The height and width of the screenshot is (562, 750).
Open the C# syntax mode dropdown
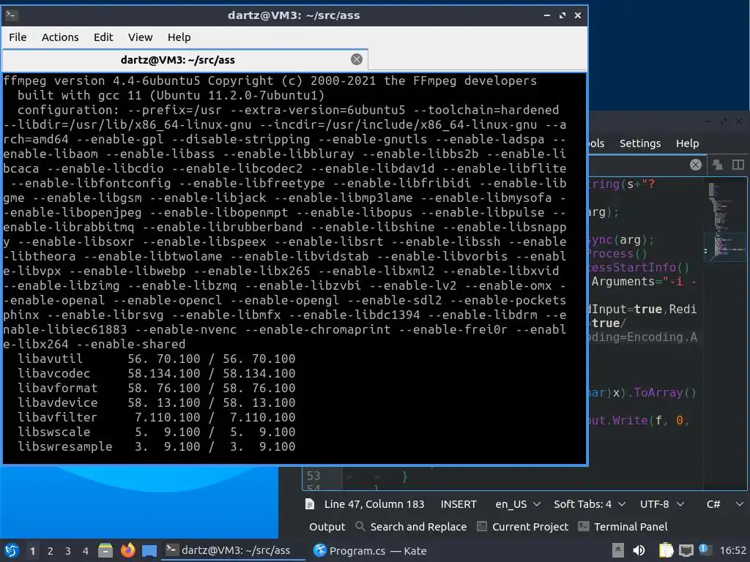point(724,504)
